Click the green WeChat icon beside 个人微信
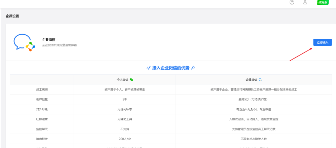This screenshot has height=148, width=336. tap(131, 80)
